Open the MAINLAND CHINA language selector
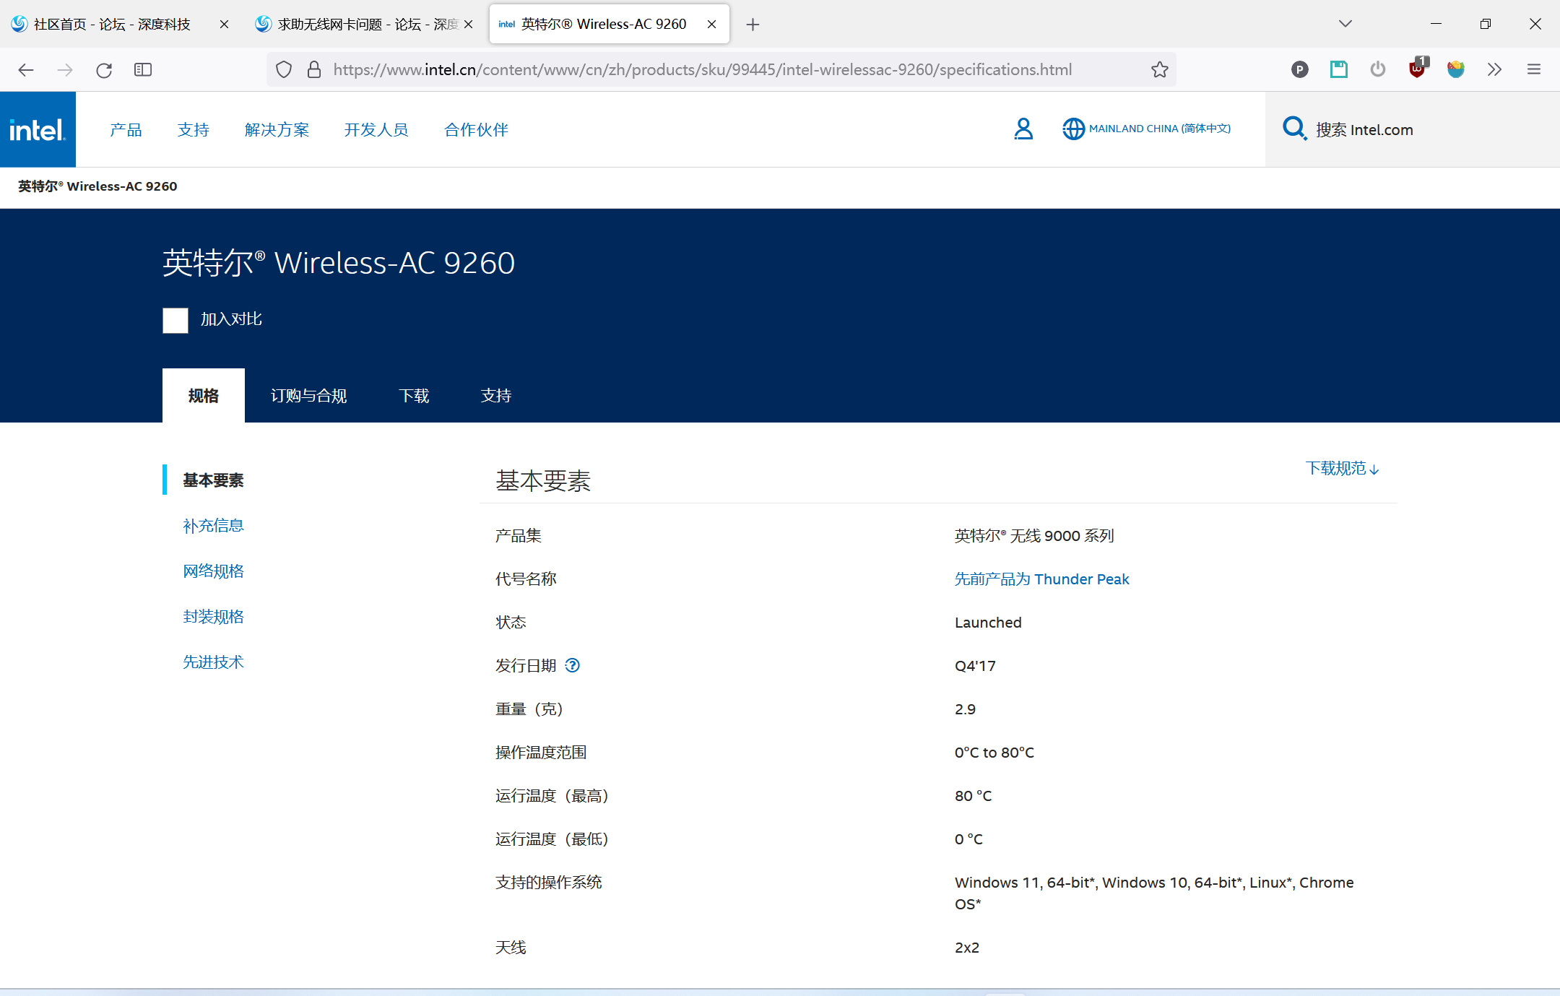Viewport: 1560px width, 996px height. (x=1147, y=129)
